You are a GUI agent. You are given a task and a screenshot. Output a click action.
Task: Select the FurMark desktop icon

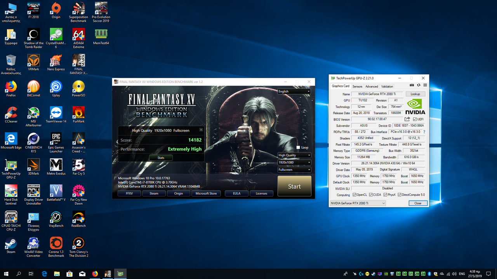[78, 115]
